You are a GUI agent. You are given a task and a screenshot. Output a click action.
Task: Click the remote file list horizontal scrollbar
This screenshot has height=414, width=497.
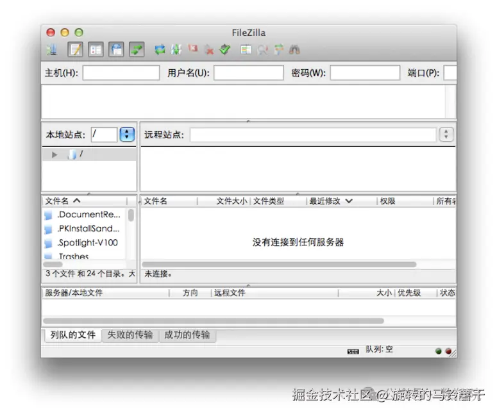(x=279, y=265)
